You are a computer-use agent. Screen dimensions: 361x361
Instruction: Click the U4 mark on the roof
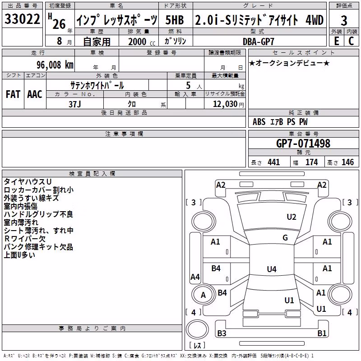tap(272, 269)
